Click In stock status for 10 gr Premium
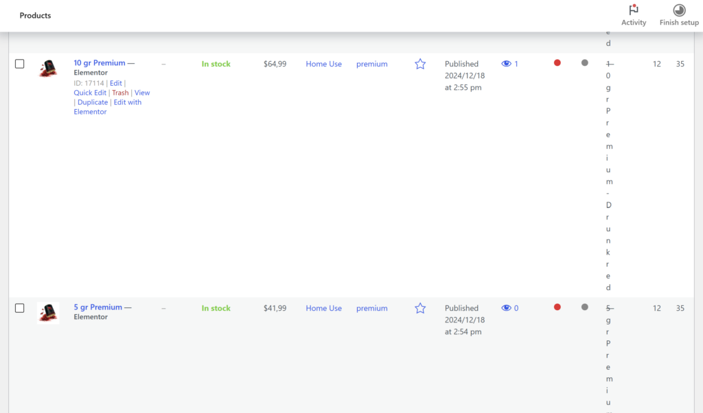Screen dimensions: 703x413 216,64
